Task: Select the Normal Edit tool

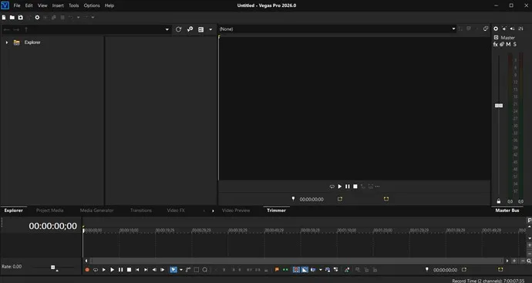Action: tap(173, 270)
